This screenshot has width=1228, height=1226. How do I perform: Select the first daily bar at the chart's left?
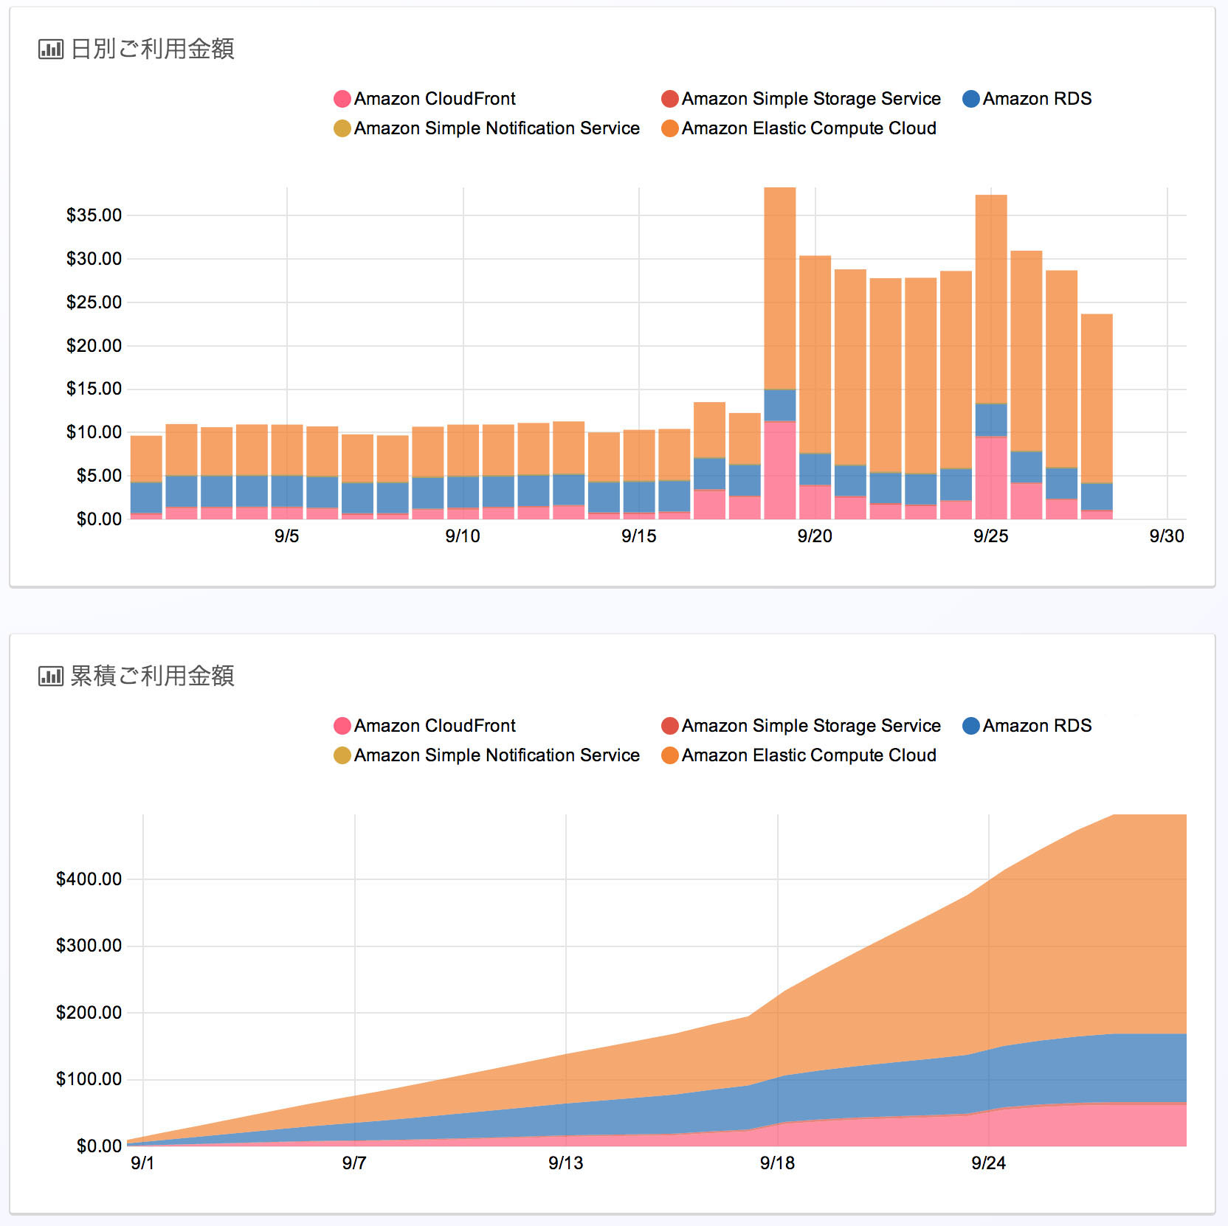tap(146, 477)
